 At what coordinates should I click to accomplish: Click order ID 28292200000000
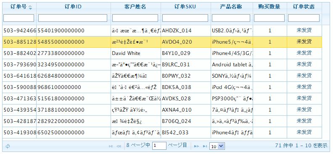[61, 121]
